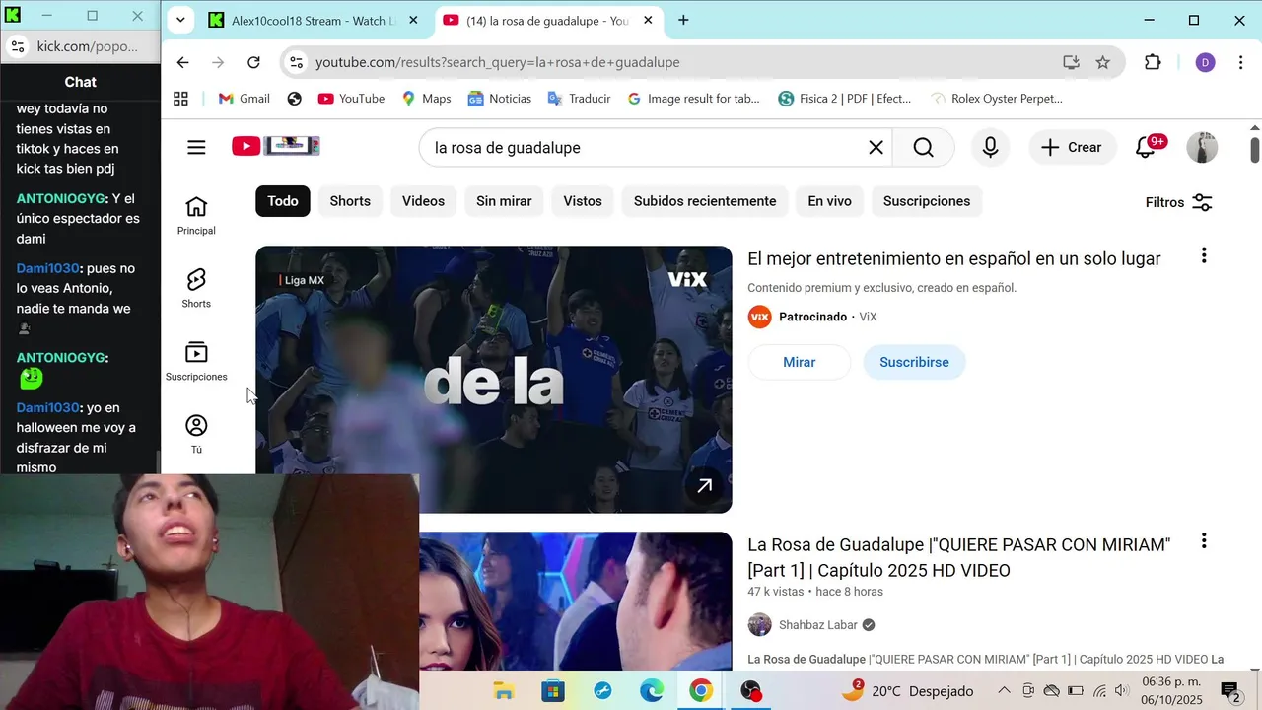Viewport: 1262px width, 710px height.
Task: Open the YouTube hamburger guide menu
Action: pyautogui.click(x=196, y=147)
